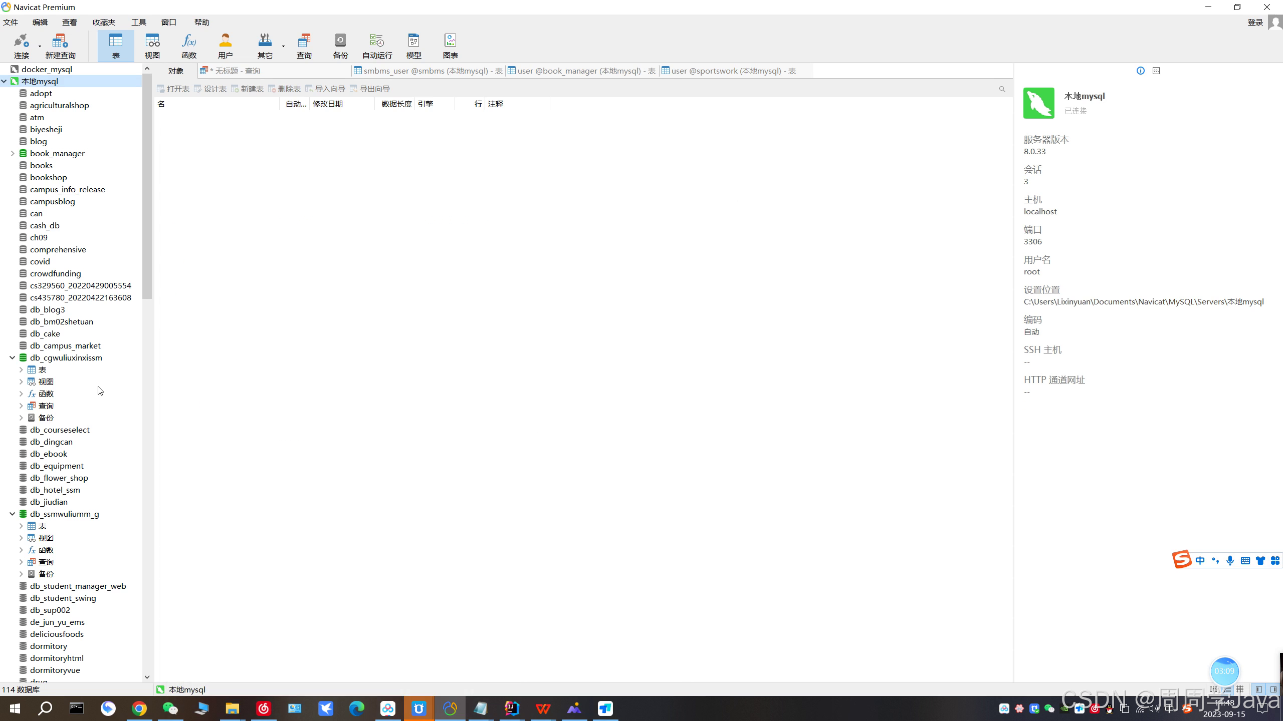The width and height of the screenshot is (1283, 721).
Task: Click the database tree vertical scrollbar thumb
Action: click(x=147, y=185)
